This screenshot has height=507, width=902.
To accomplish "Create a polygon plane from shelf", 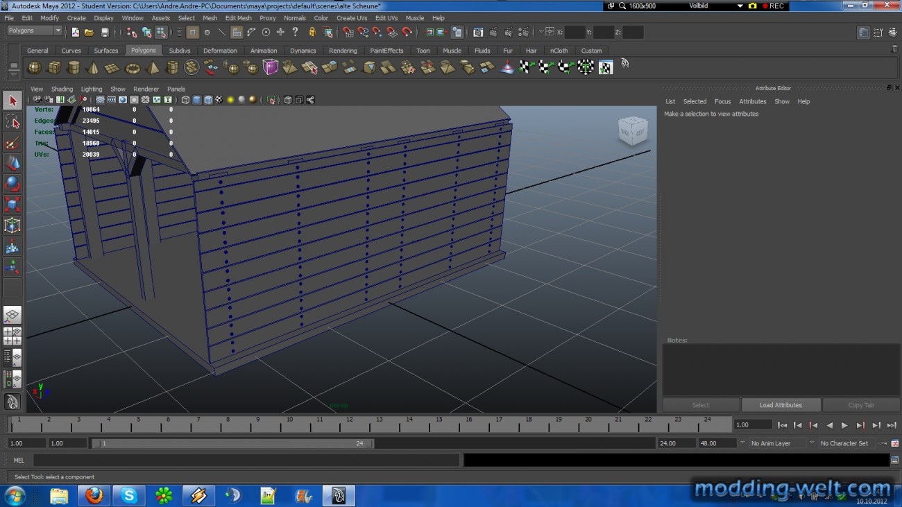I will (112, 67).
